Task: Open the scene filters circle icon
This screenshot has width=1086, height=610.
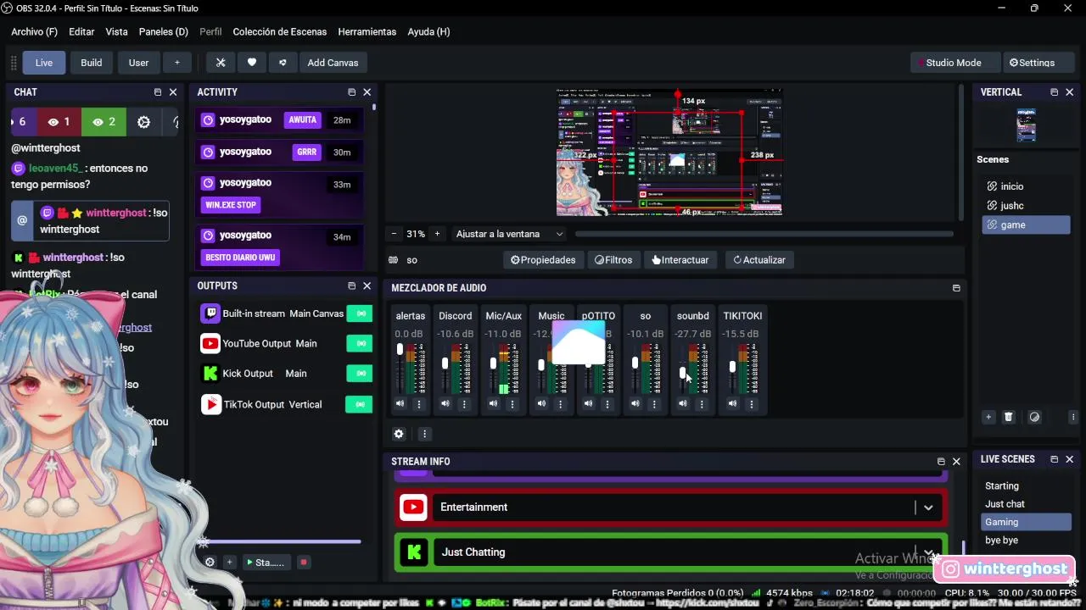Action: click(x=1034, y=417)
